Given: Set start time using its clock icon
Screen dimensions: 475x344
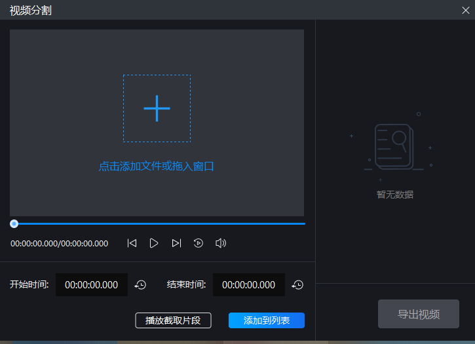Looking at the screenshot, I should click(140, 285).
